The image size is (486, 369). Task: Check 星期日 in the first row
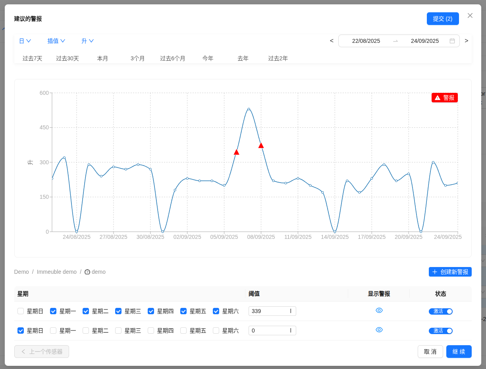coord(21,311)
